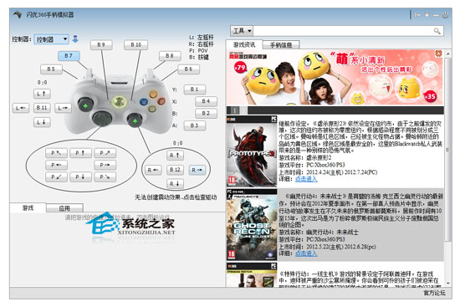Click POV right arrow button
Viewport: 460px width, 307px height.
105,165
